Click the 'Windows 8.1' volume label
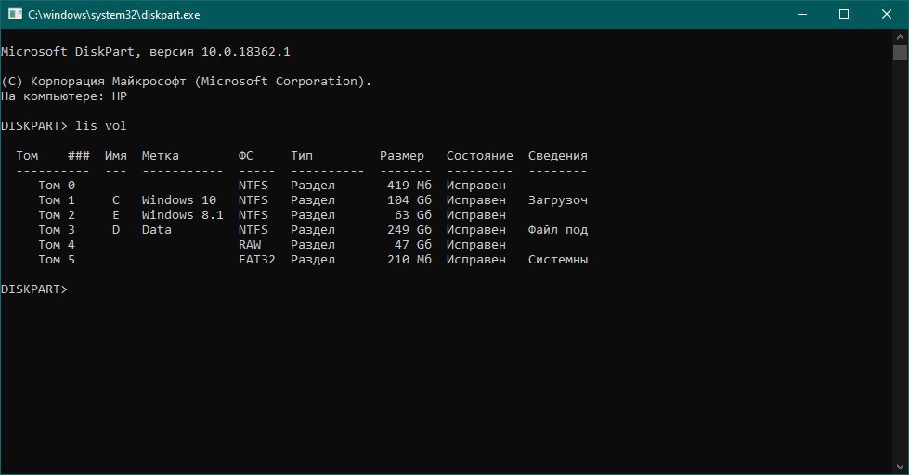909x475 pixels. (183, 215)
